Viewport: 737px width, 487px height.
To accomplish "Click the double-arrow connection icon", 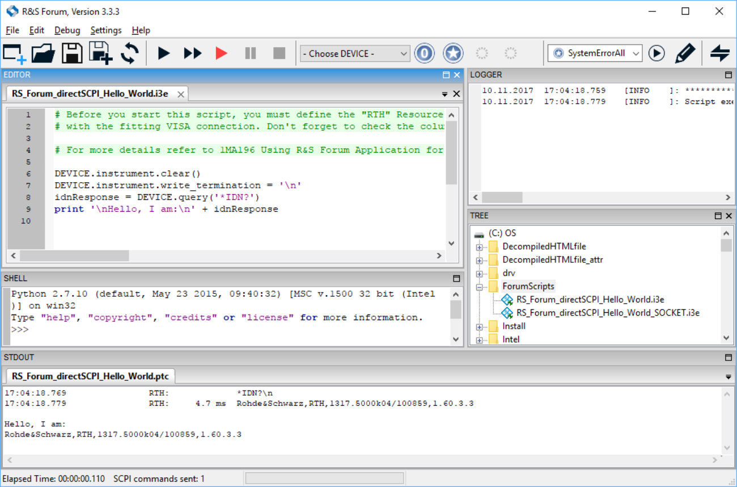I will [720, 53].
